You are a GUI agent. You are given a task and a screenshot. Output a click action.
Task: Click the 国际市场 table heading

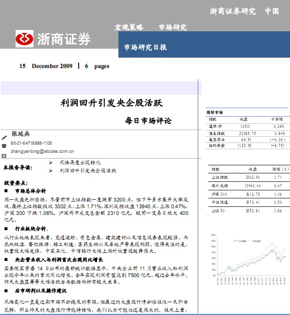(214, 113)
